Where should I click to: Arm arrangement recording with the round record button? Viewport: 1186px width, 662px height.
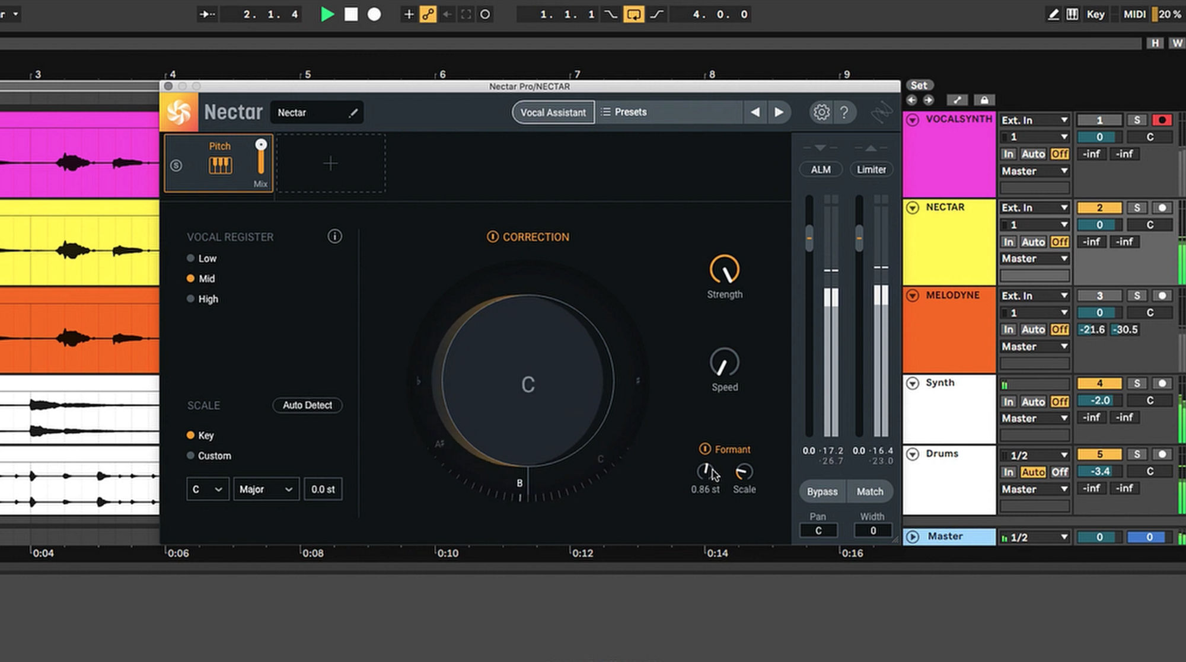click(374, 14)
